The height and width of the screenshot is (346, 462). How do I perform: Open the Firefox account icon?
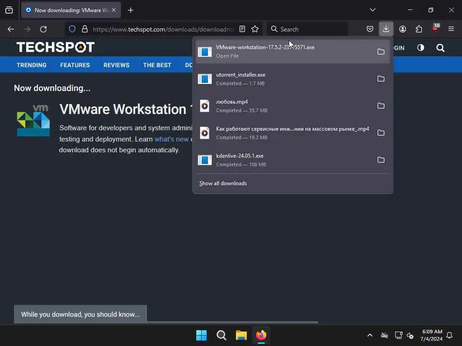coord(402,29)
